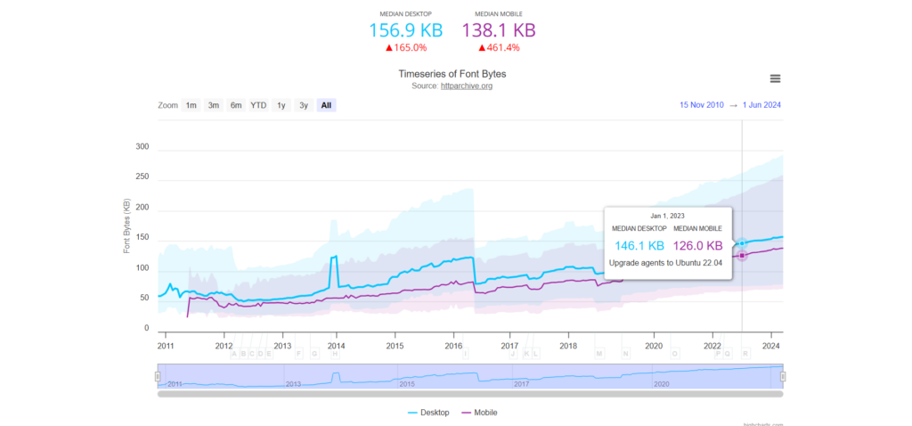Set zoom range to 6m

[235, 105]
